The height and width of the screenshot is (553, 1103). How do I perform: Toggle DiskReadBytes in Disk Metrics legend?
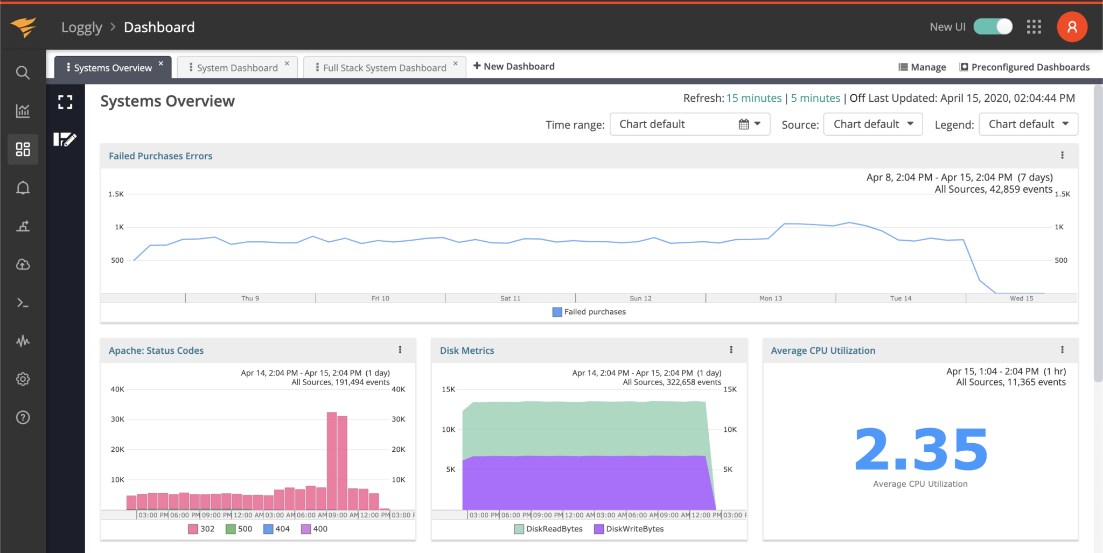tap(547, 529)
